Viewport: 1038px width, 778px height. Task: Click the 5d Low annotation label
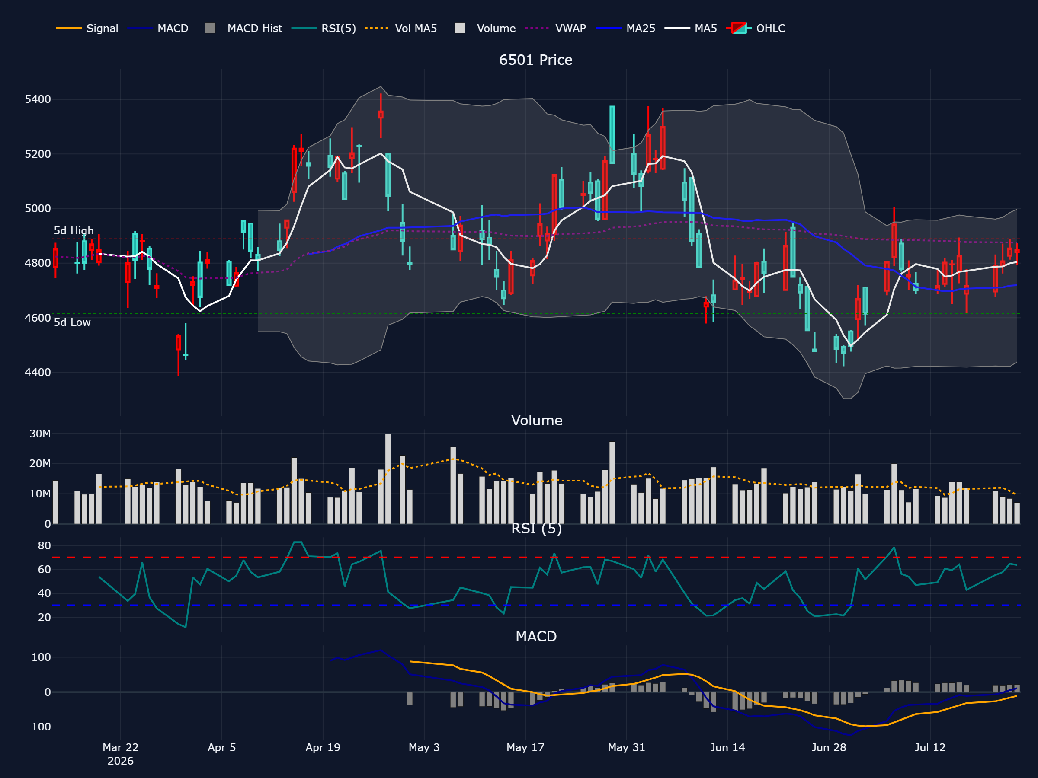[x=72, y=322]
